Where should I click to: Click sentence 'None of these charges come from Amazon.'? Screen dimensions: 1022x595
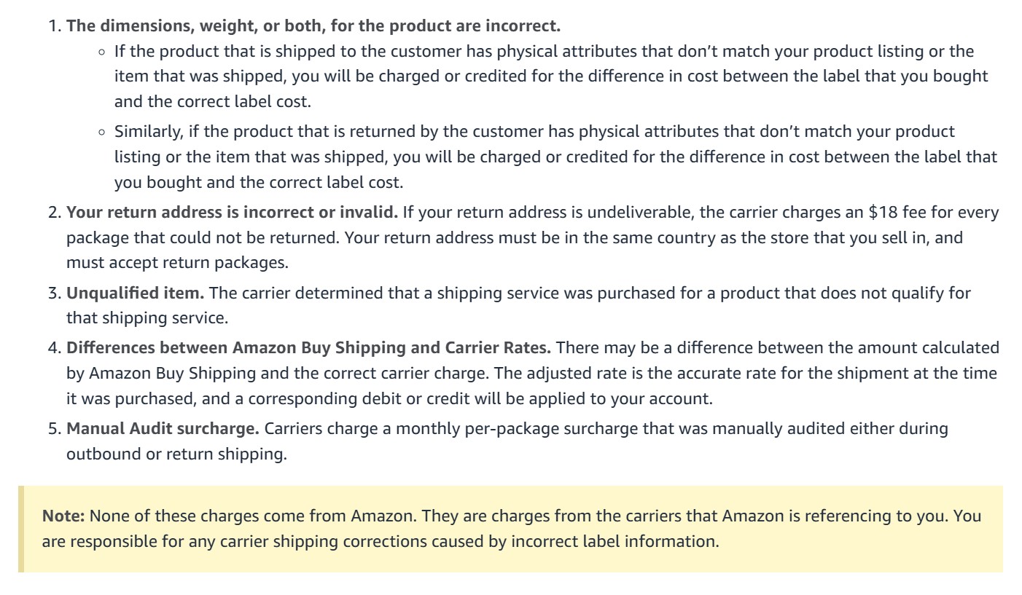click(x=254, y=516)
